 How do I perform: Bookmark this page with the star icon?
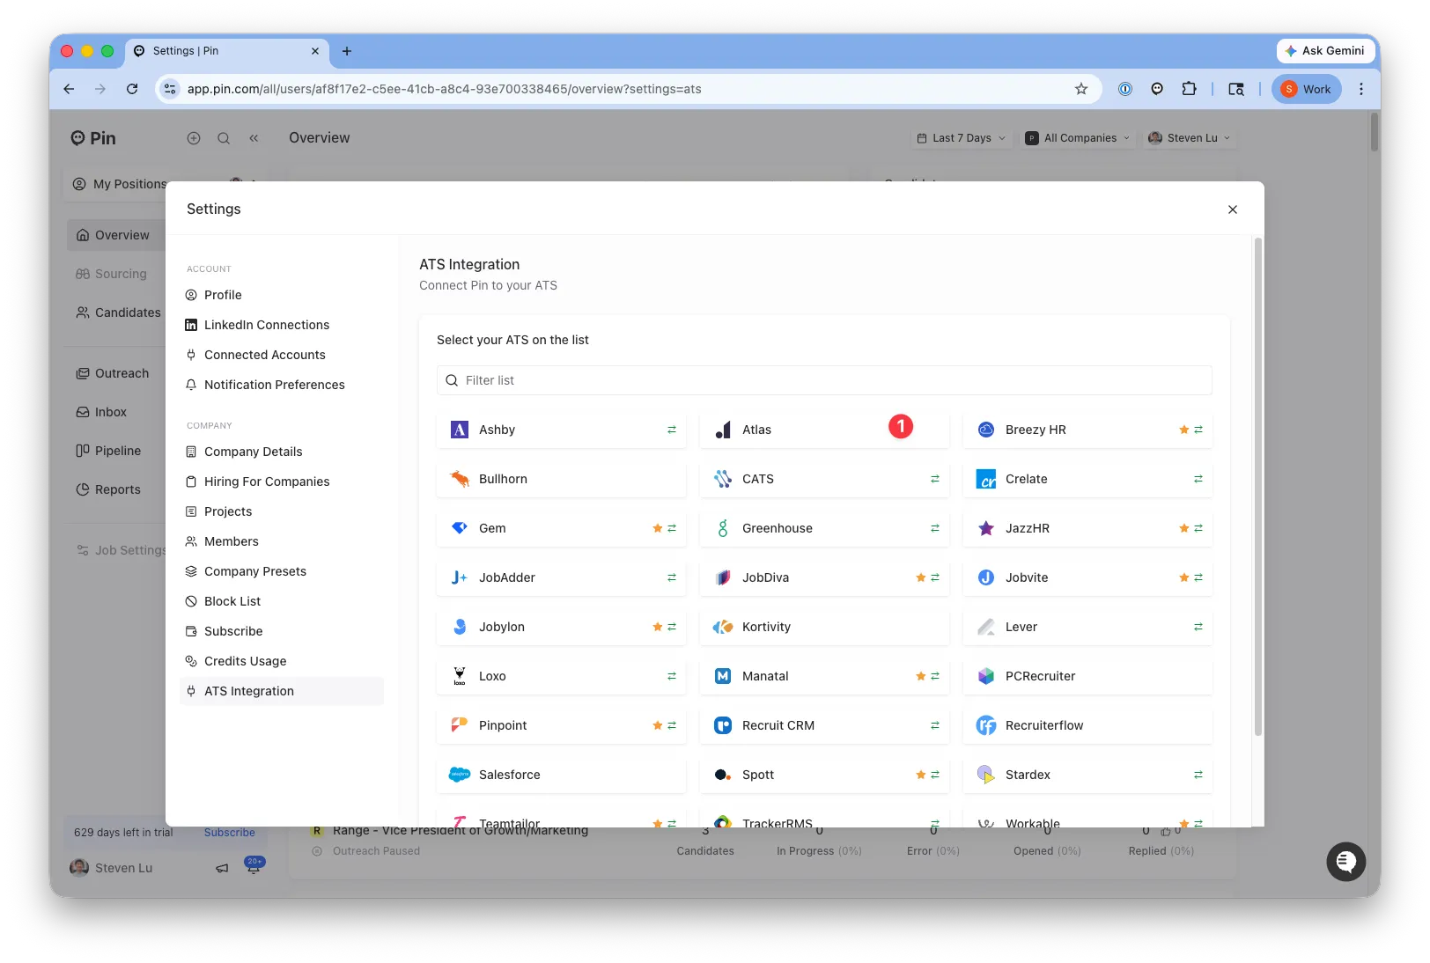click(1081, 89)
